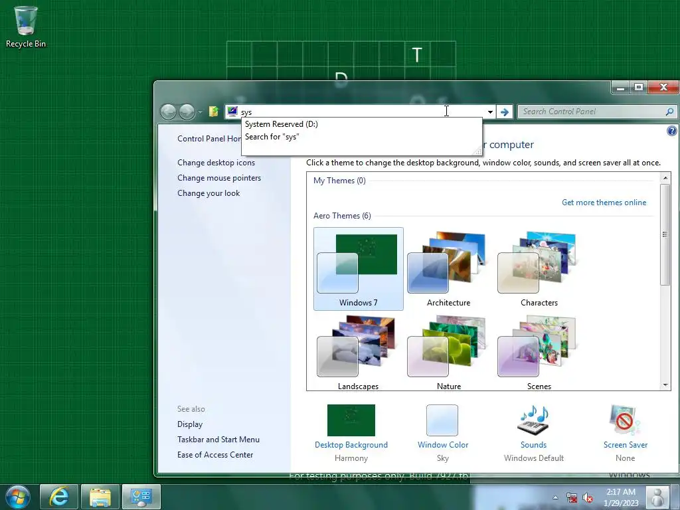
Task: Select the Windows 7 theme
Action: click(358, 269)
